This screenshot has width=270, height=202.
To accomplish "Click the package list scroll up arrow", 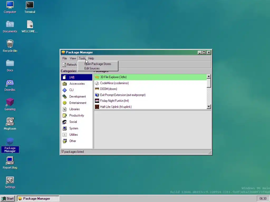I will pyautogui.click(x=209, y=76).
